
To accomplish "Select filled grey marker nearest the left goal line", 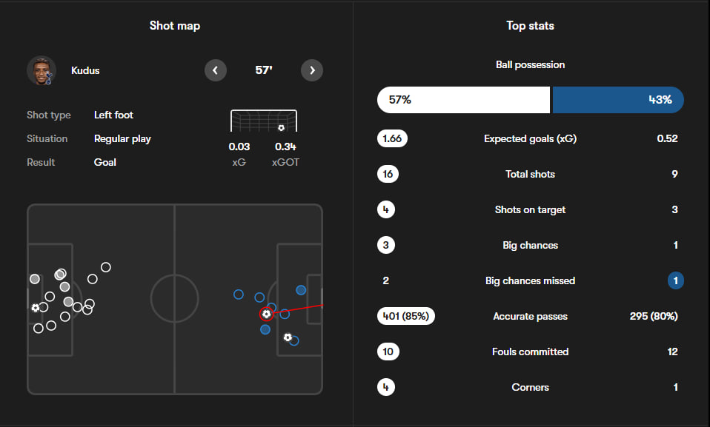I will click(35, 279).
